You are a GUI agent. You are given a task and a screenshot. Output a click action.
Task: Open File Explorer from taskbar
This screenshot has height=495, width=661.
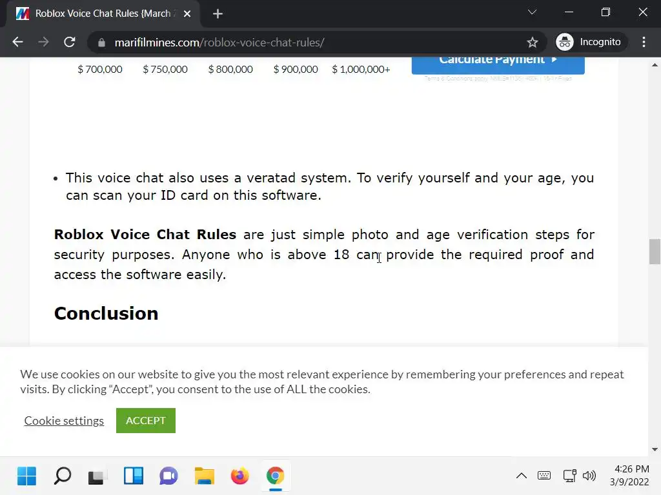click(204, 476)
